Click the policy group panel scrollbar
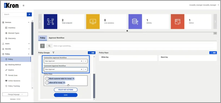The width and height of the screenshot is (221, 103). (x=94, y=86)
